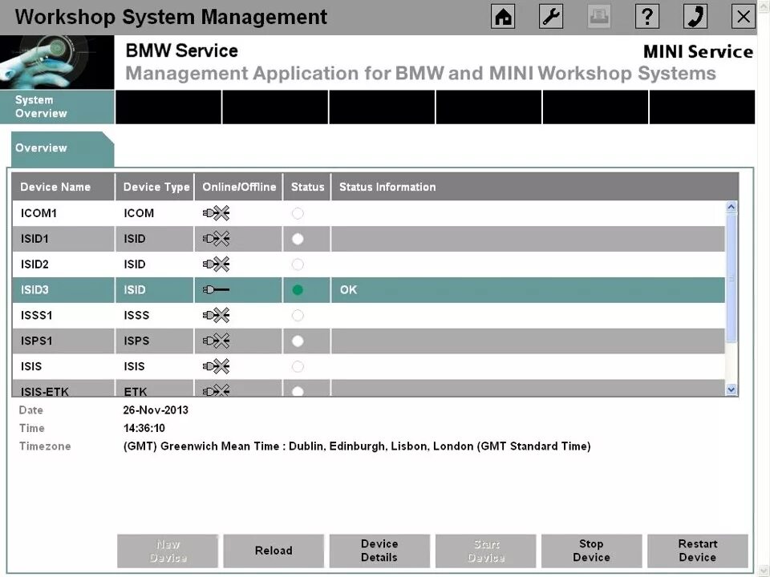Click the Start Device button
770x577 pixels.
pyautogui.click(x=486, y=551)
